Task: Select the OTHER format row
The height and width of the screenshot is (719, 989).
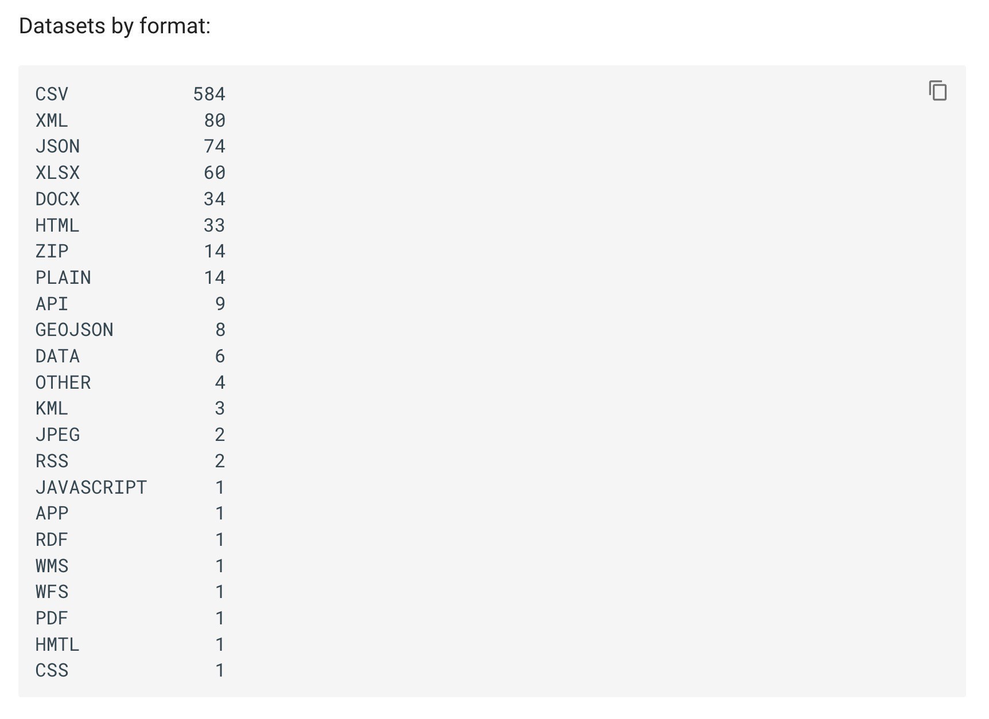Action: click(130, 382)
